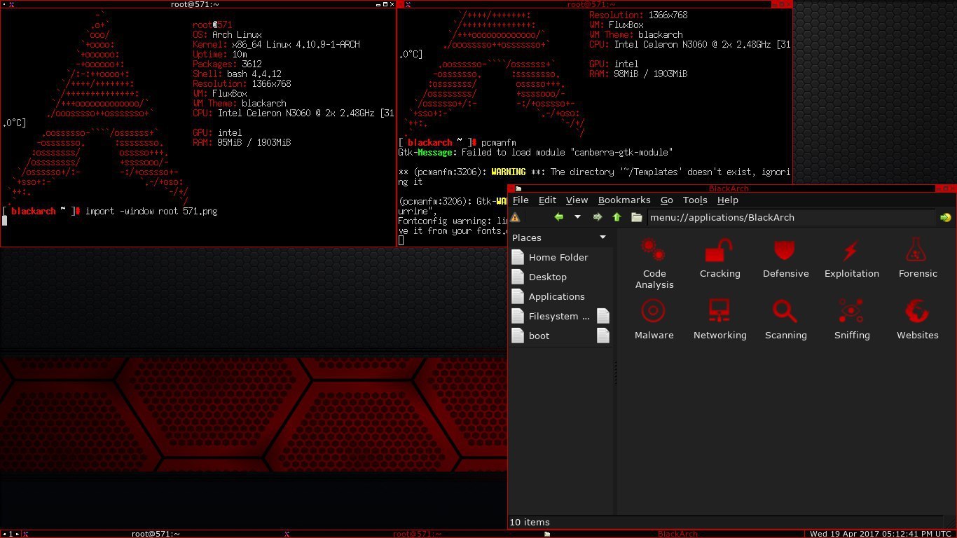Go up to parent folder arrow

point(617,217)
